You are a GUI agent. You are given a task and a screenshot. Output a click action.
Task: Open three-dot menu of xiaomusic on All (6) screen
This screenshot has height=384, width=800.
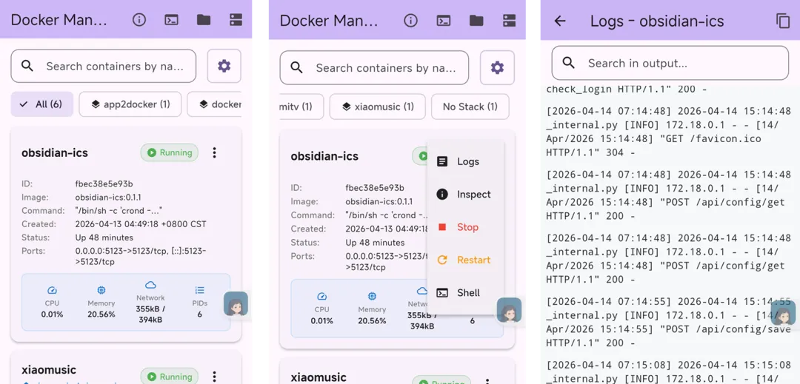(x=215, y=377)
